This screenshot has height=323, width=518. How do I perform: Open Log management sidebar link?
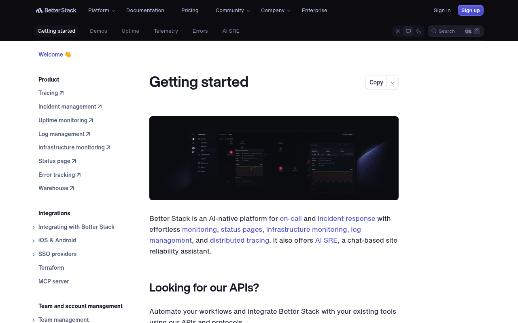click(x=64, y=134)
